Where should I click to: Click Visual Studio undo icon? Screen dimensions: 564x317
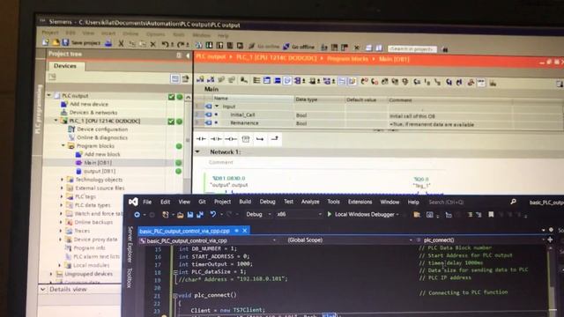pyautogui.click(x=213, y=214)
